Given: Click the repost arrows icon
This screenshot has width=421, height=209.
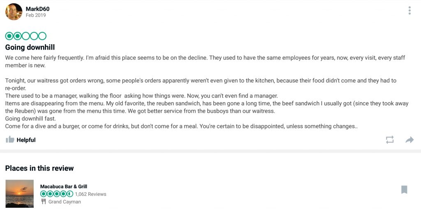Looking at the screenshot, I should click(x=390, y=139).
